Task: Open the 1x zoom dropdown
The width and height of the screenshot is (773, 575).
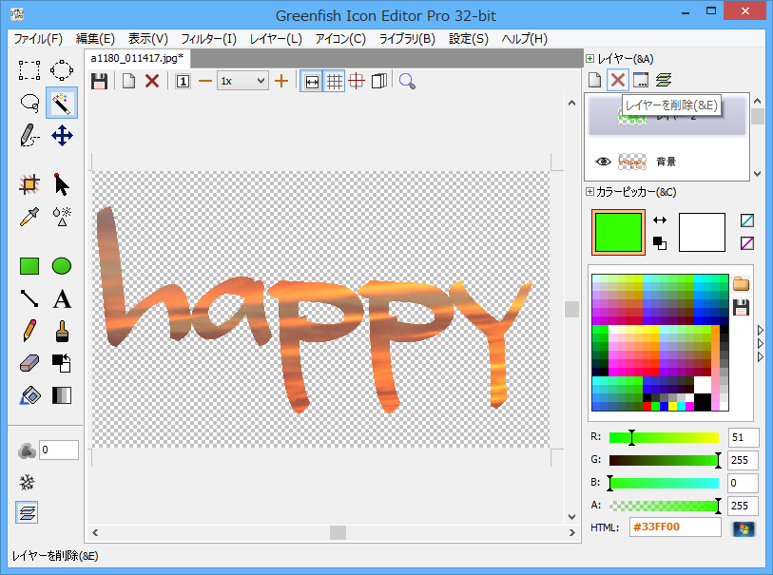Action: tap(242, 82)
